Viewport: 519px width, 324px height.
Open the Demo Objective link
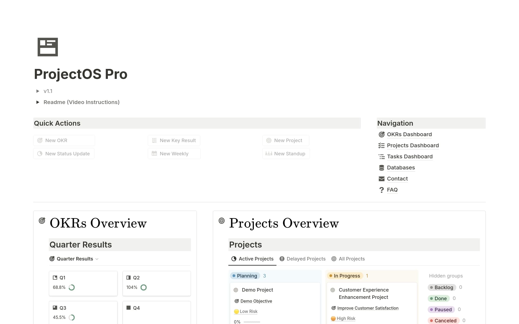click(x=256, y=301)
